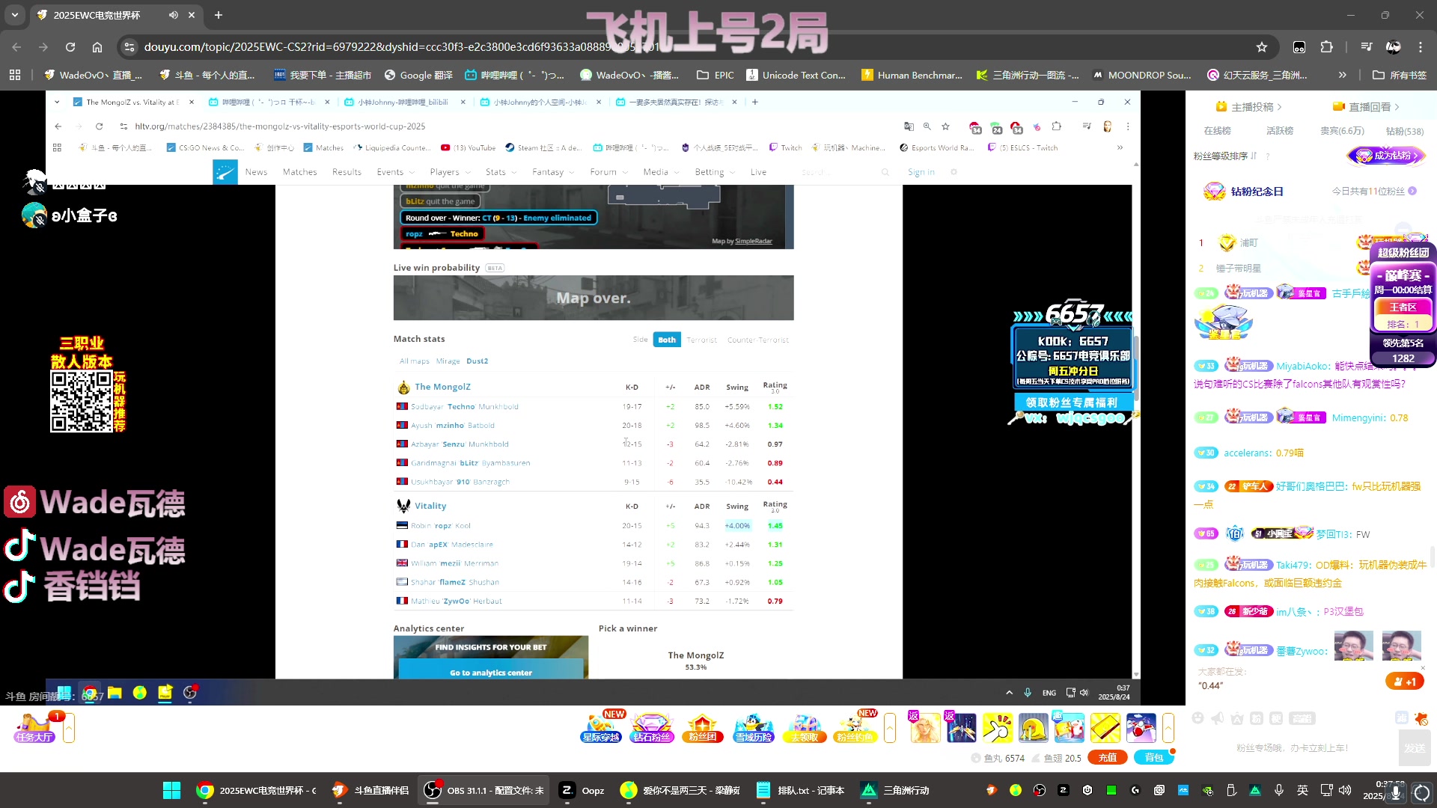Open the 去领取 claim reward icon
The height and width of the screenshot is (808, 1437).
coord(805,727)
